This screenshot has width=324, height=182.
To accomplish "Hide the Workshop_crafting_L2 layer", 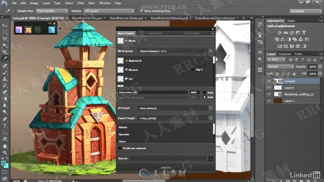I will [269, 94].
